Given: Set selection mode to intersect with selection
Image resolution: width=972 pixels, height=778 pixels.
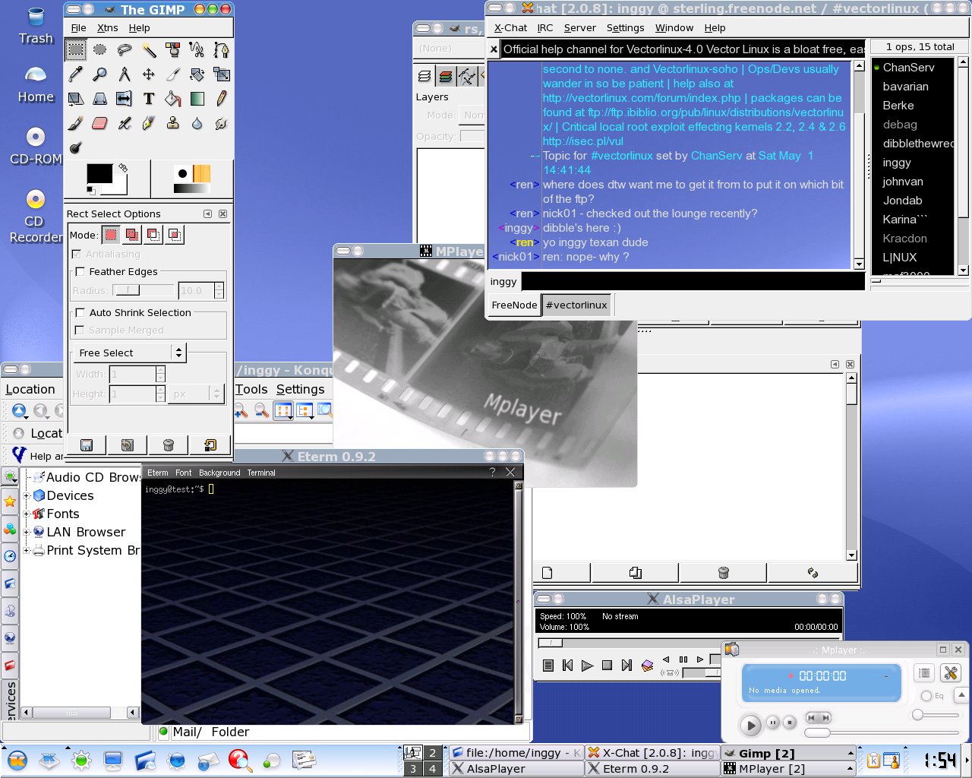Looking at the screenshot, I should [x=175, y=235].
